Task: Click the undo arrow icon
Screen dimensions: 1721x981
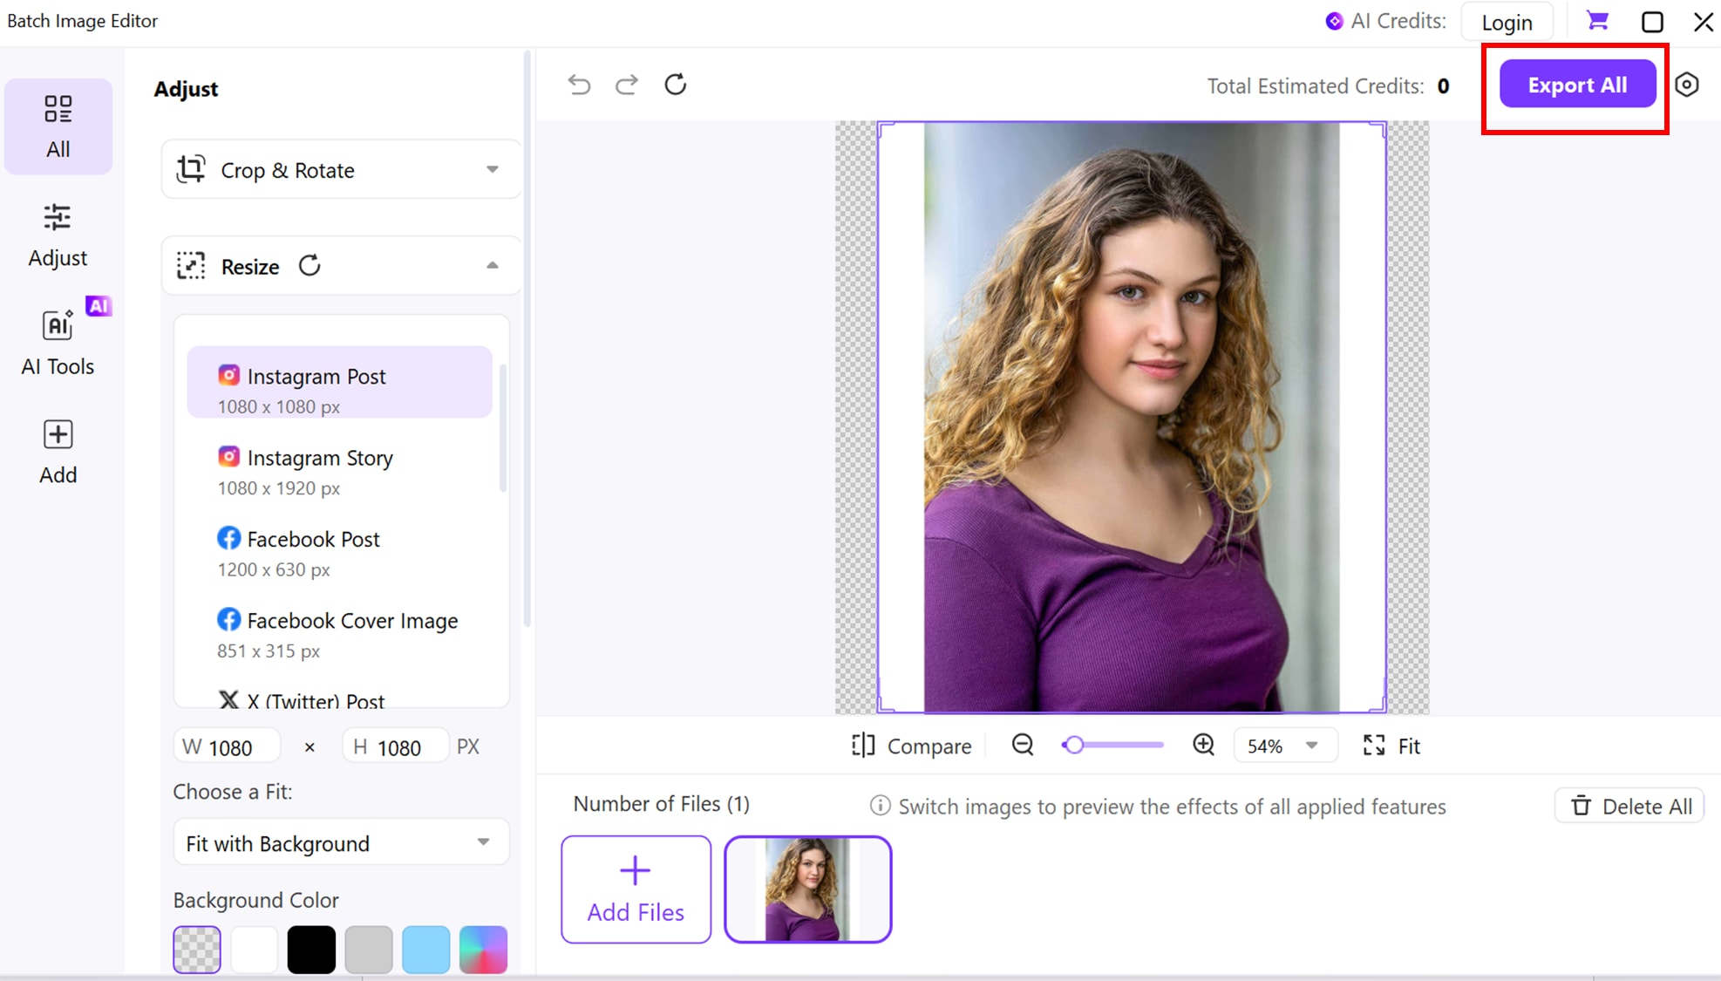Action: (579, 85)
